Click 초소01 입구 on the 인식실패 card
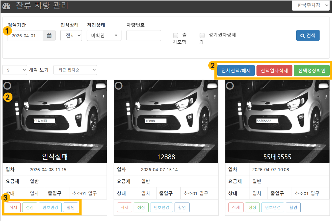 point(84,193)
